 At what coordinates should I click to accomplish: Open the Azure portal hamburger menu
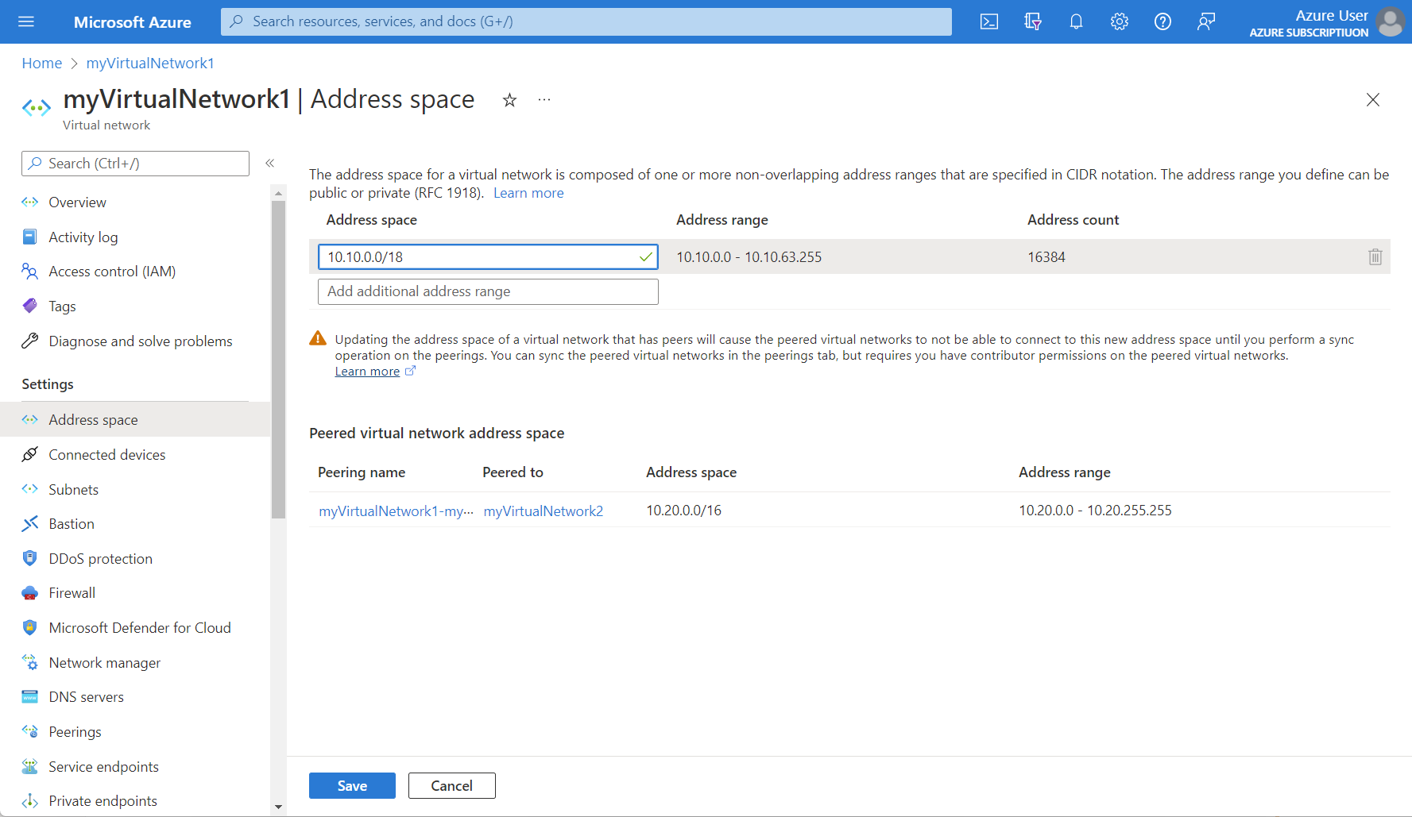coord(26,21)
